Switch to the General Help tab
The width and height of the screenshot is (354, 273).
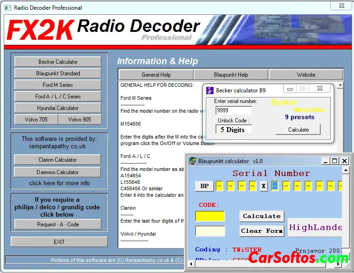tap(156, 75)
